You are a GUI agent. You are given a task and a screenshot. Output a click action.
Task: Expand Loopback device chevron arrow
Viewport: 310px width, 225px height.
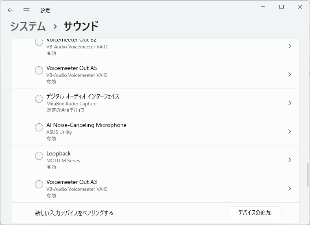pos(290,160)
